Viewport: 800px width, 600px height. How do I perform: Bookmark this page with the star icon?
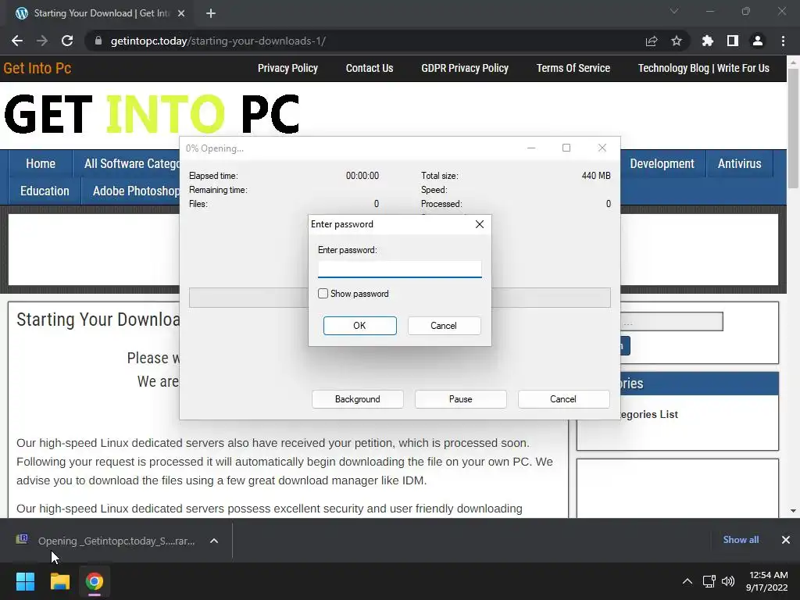(677, 41)
